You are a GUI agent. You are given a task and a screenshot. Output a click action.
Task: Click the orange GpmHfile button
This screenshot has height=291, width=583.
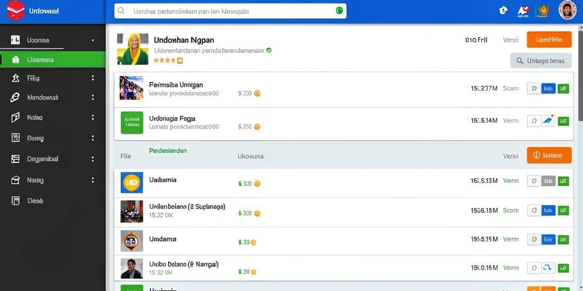pos(549,40)
